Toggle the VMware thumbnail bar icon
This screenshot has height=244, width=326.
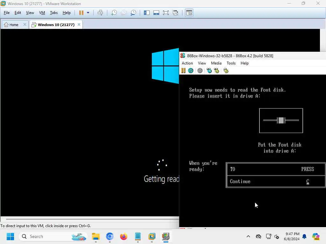point(156,13)
